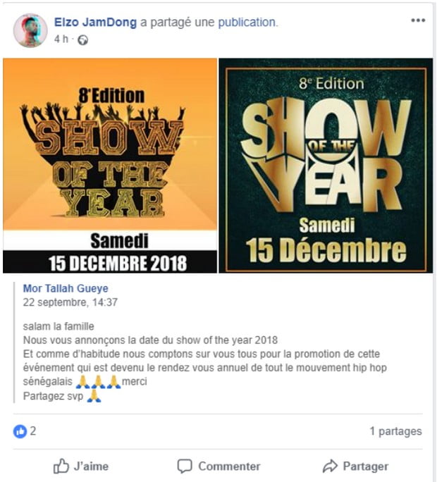Open Mor Tallah Gueye's profile
This screenshot has height=482, width=437.
[66, 288]
